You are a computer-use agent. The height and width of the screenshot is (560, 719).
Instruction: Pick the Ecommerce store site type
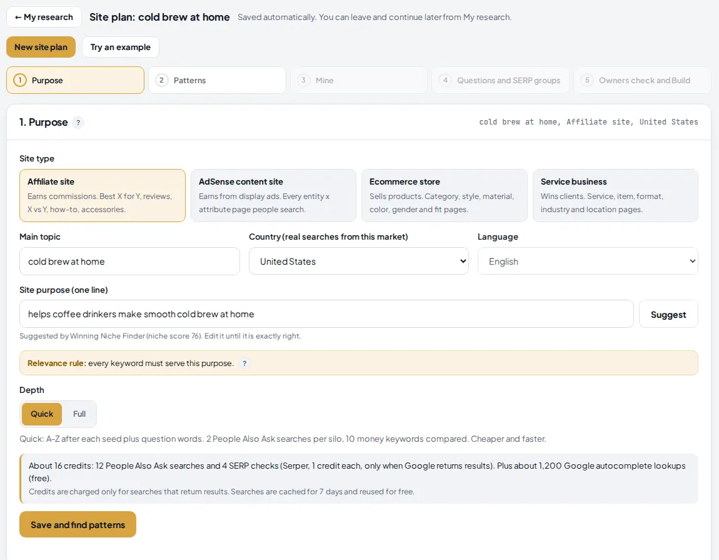(445, 196)
